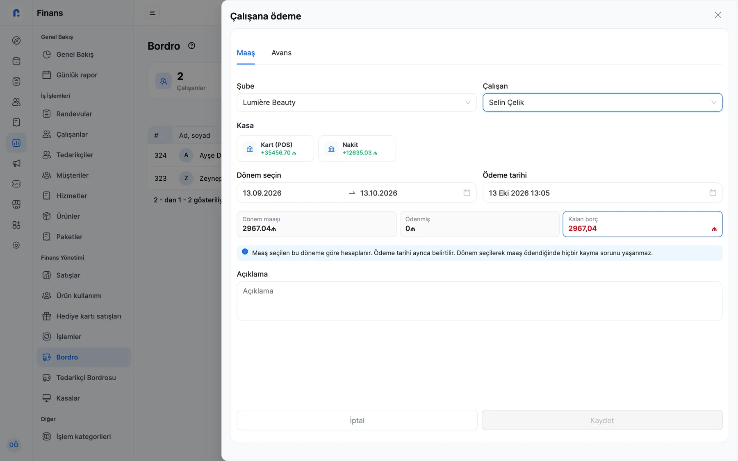Select the Nakit cash register

[x=357, y=149]
